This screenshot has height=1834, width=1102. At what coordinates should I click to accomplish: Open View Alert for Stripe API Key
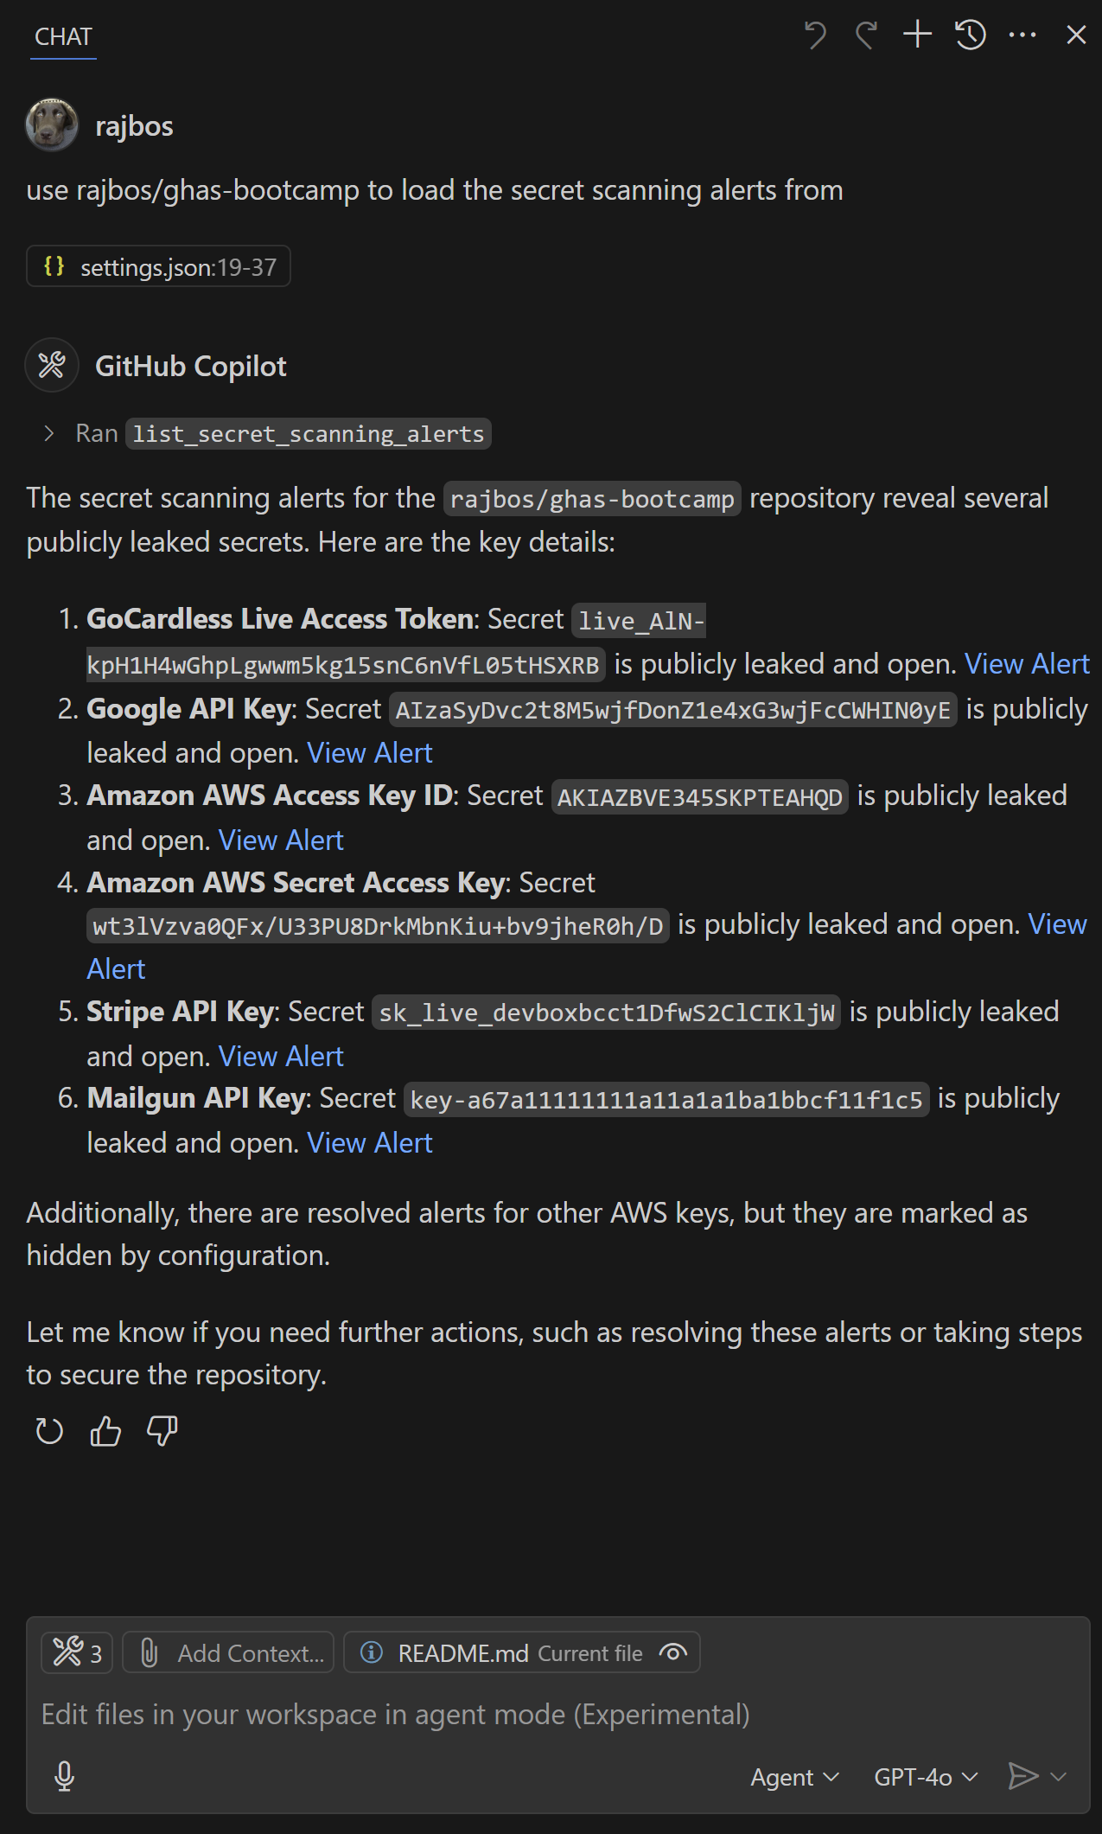pos(281,1057)
